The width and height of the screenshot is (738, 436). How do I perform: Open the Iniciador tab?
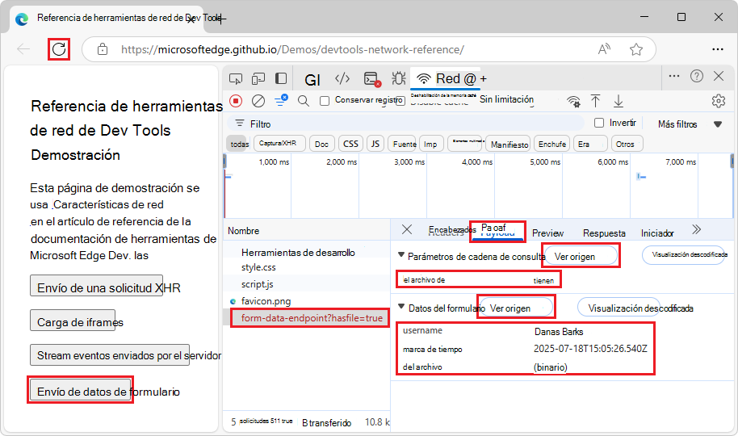pyautogui.click(x=657, y=233)
